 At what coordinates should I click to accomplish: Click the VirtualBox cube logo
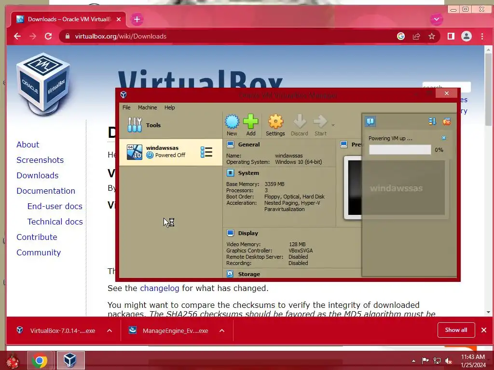43,84
